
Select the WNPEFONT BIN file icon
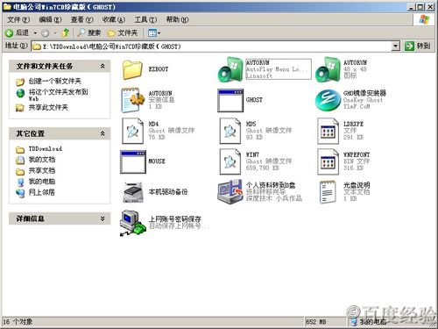point(328,161)
